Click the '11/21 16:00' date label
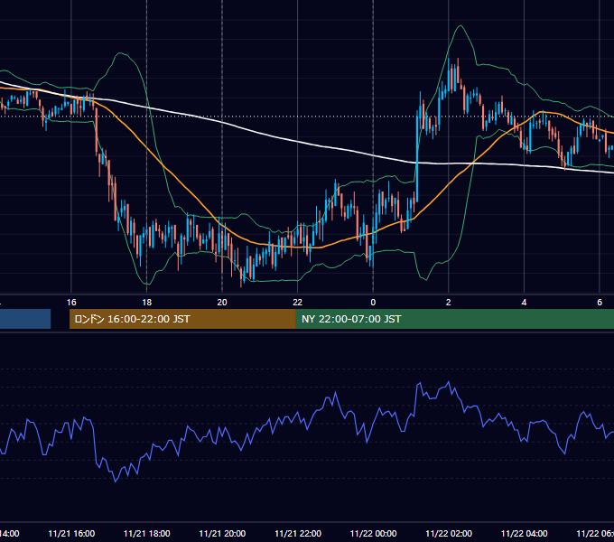614x542 pixels. coord(71,533)
